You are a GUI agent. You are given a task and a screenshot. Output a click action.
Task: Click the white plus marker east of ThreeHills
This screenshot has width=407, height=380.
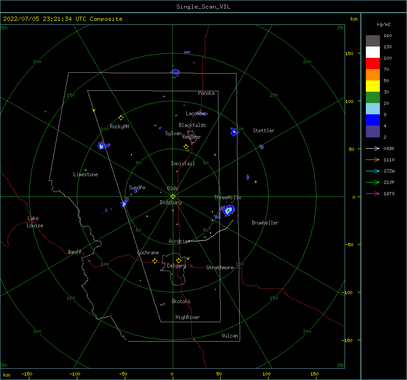[256, 182]
